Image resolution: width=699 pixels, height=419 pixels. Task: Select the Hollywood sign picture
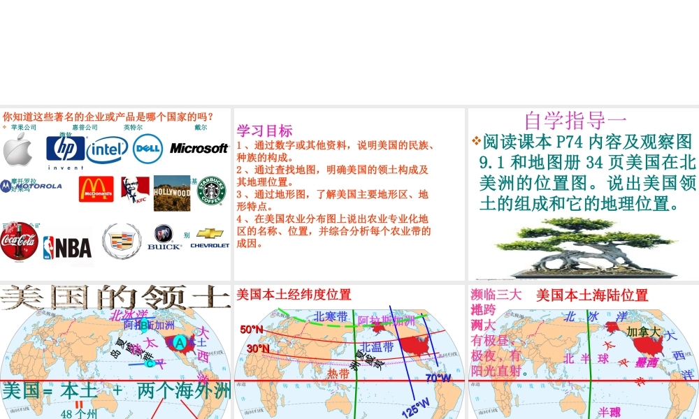172,193
